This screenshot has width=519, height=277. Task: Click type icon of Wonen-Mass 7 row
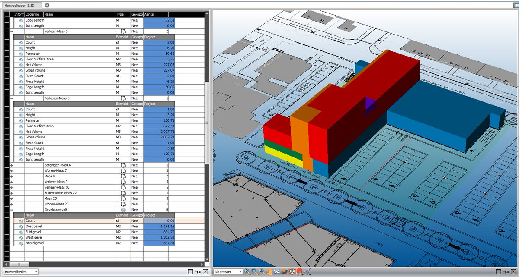[x=123, y=170]
